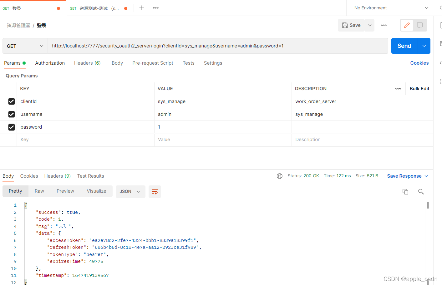Open the response Headers (9) tab

58,176
